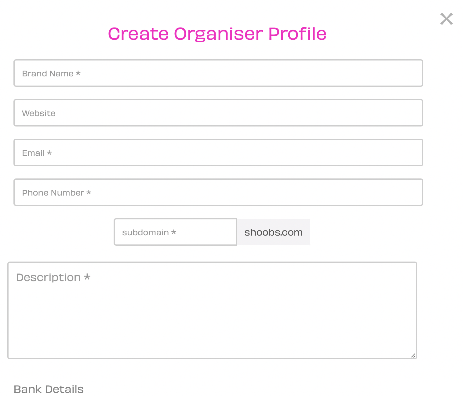463x396 pixels.
Task: Focus the Brand Name input field
Action: [218, 73]
